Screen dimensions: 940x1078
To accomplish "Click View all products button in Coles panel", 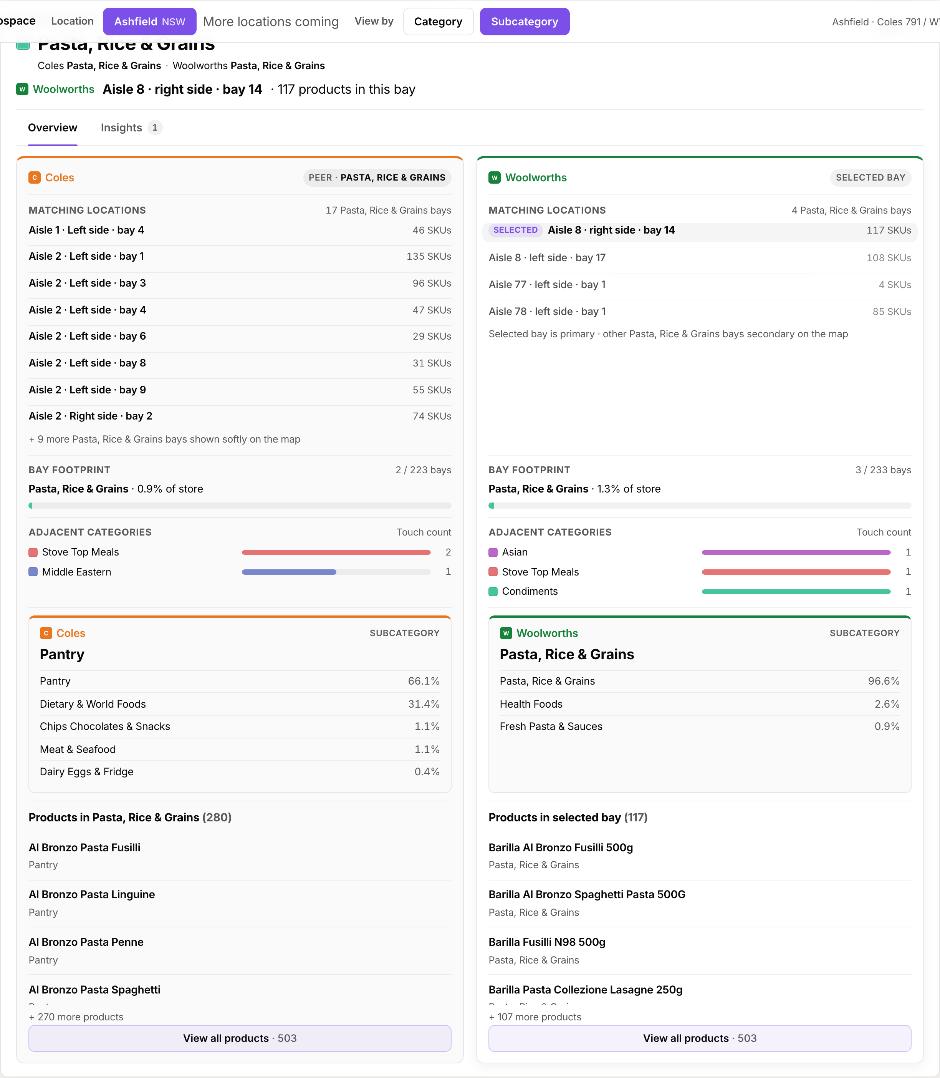I will (240, 1038).
